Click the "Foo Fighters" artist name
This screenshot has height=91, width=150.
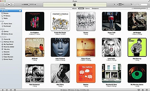point(35,33)
